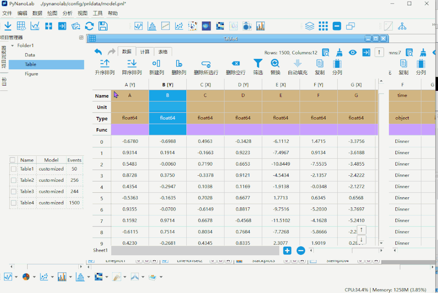Viewport: 438px width, 293px height.
Task: Click the import data download-arrow icon
Action: tap(8, 26)
